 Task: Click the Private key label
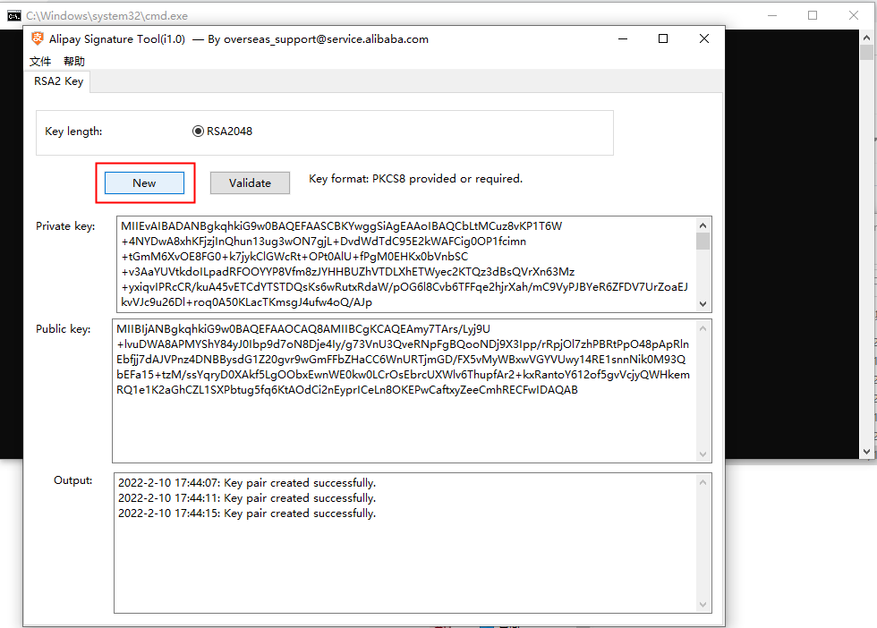tap(65, 226)
